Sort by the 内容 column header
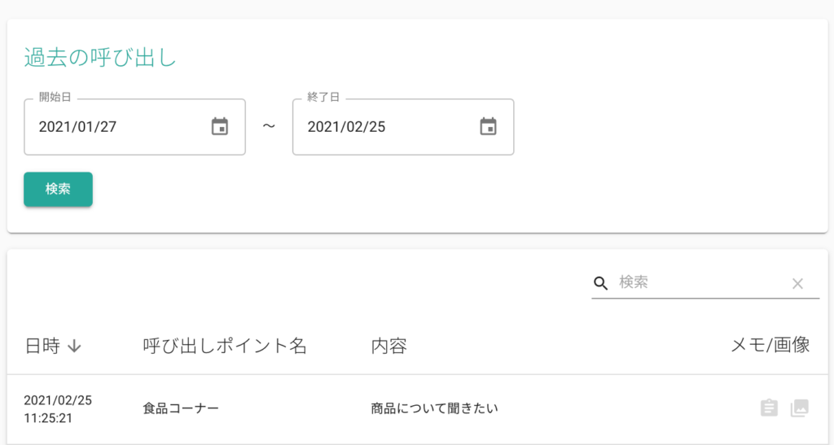 click(x=388, y=347)
